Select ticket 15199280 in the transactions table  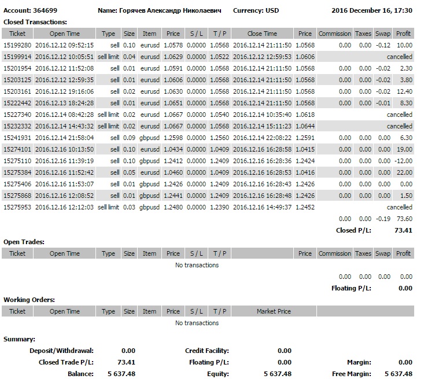click(208, 45)
